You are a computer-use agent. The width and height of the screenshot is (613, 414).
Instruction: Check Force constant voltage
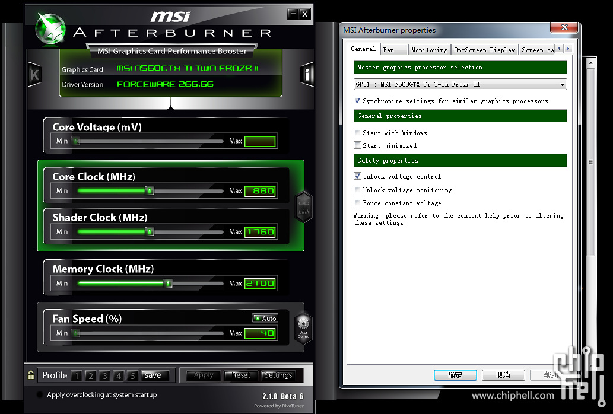(357, 203)
